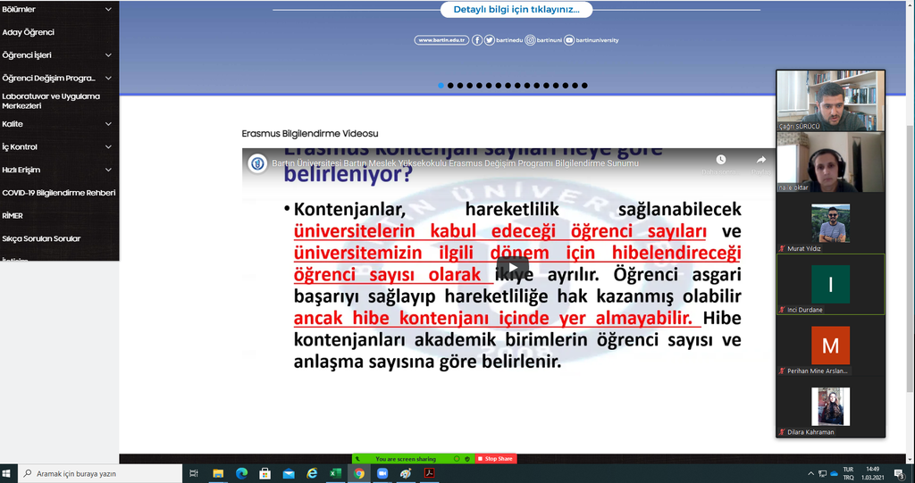The image size is (915, 483).
Task: Open Zoom from the Windows taskbar
Action: 382,473
